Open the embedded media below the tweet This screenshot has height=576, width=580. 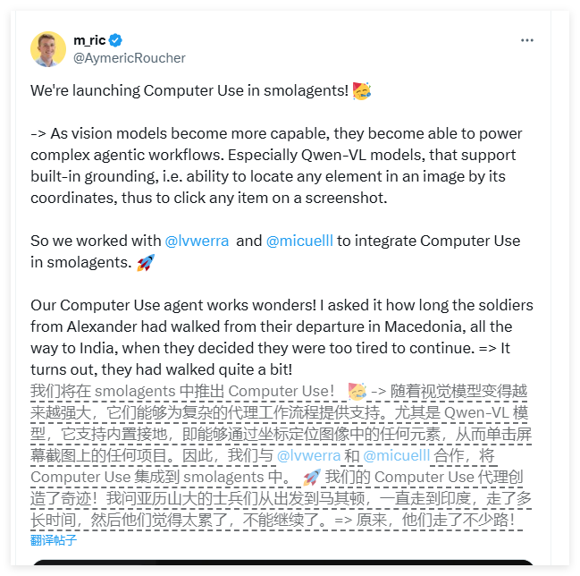point(283,567)
